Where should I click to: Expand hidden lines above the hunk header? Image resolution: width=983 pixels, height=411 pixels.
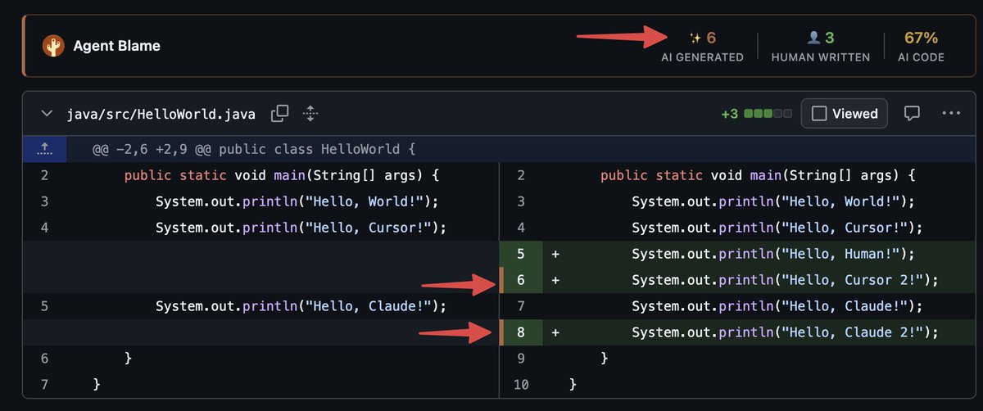click(45, 149)
